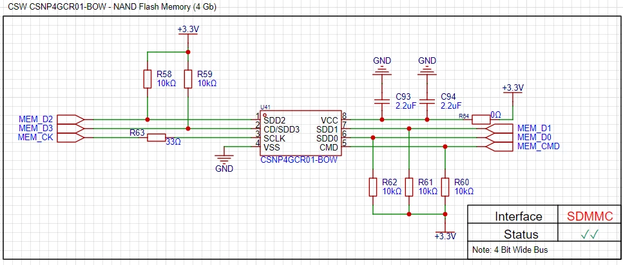Select resistor R61 symbol

click(x=409, y=187)
